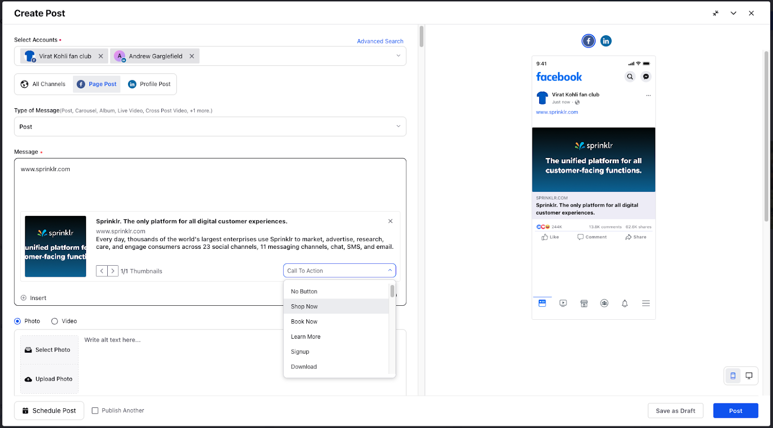The height and width of the screenshot is (428, 773).
Task: Remove Andrew Garglefield account chip
Action: click(192, 56)
